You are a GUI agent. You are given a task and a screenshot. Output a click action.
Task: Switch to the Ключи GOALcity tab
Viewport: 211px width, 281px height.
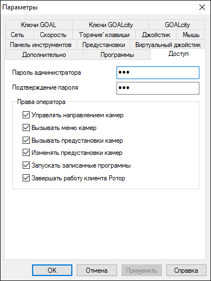[x=110, y=25]
